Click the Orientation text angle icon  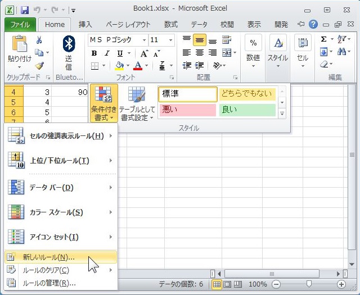point(217,66)
